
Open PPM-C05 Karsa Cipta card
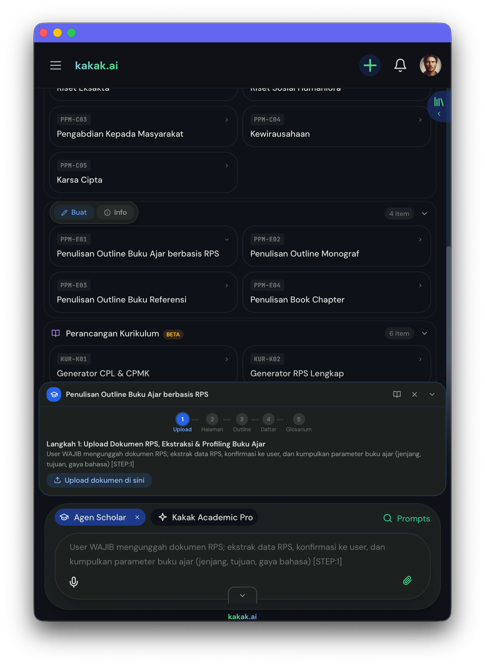pos(143,173)
